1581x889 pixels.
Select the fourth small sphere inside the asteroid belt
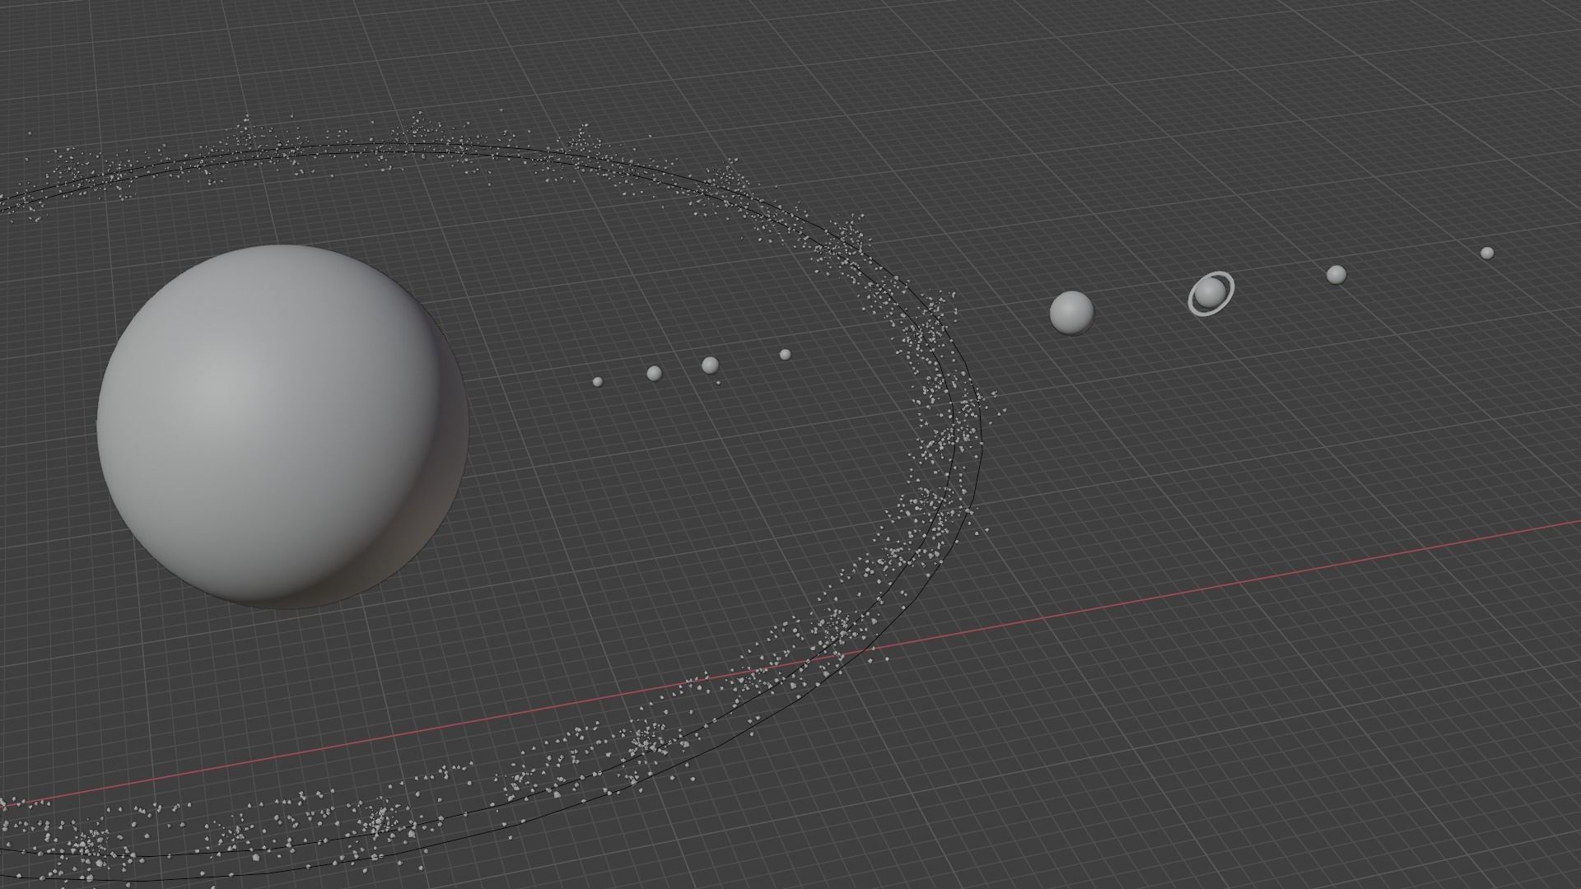tap(785, 355)
